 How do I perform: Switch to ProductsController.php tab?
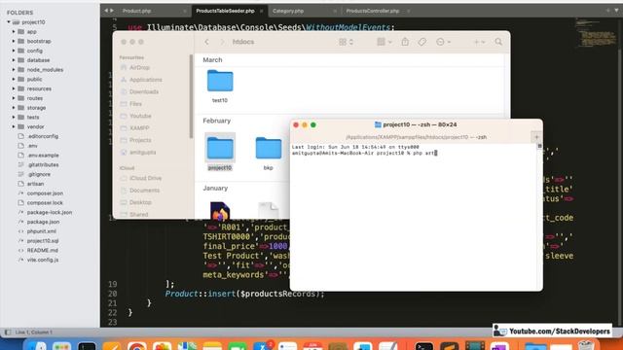372,11
